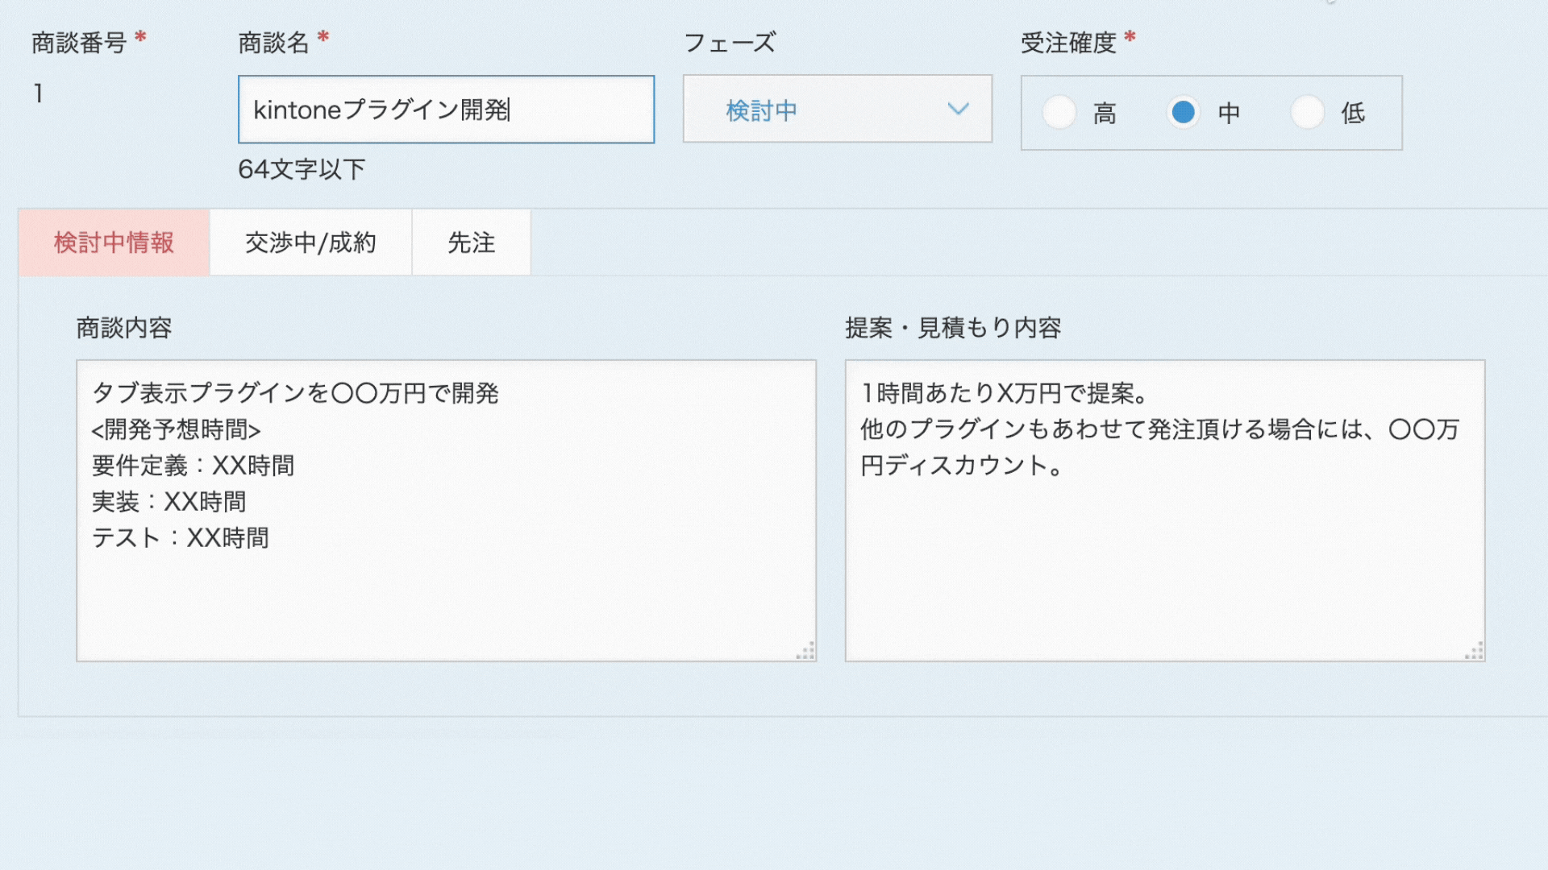Click into the 商談内容 text area
Screen dimensions: 1548x870
[x=446, y=511]
